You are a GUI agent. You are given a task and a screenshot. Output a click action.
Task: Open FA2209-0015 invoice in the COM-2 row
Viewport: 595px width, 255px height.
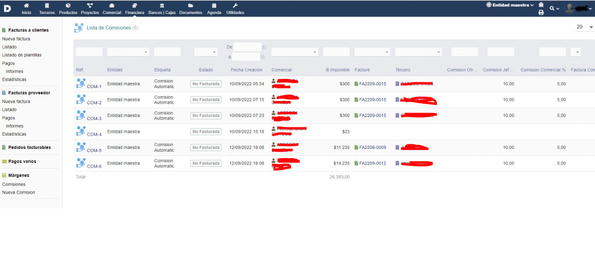click(372, 100)
